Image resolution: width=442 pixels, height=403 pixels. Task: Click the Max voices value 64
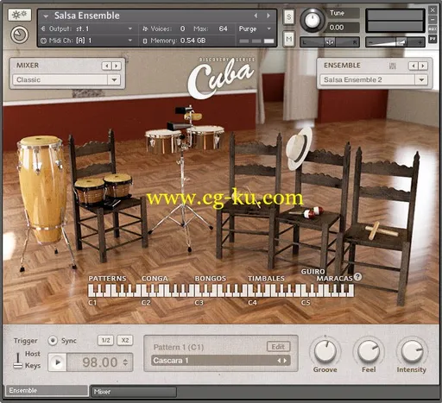pyautogui.click(x=223, y=28)
